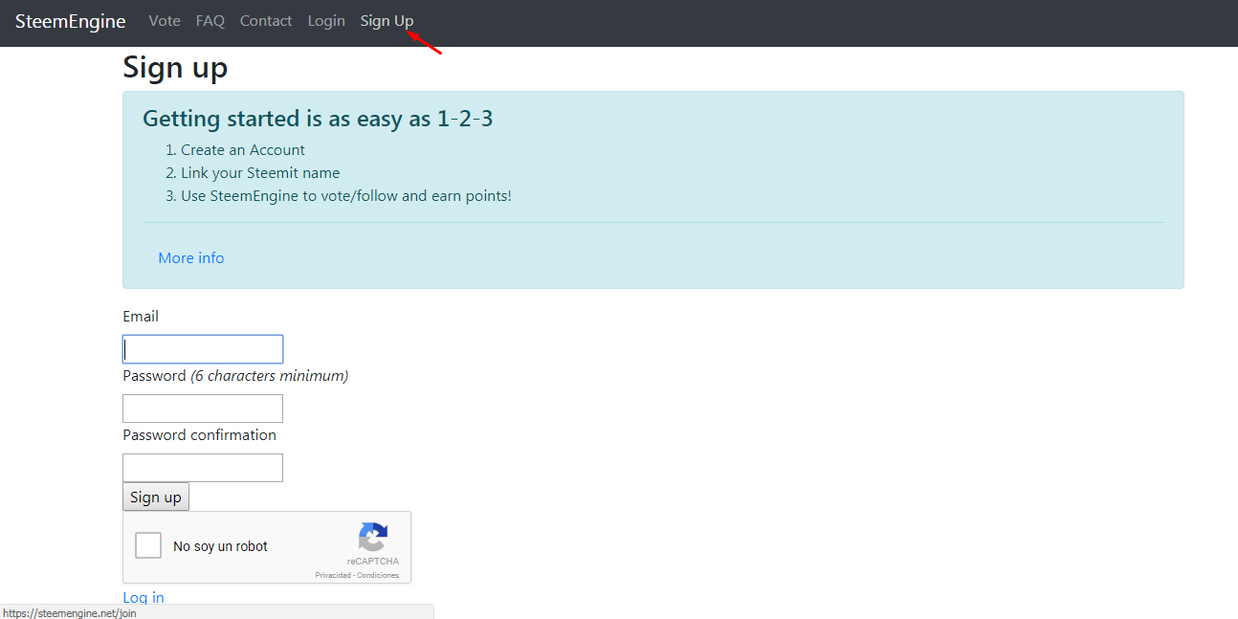Viewport: 1238px width, 619px height.
Task: Follow the Log in link below captcha
Action: 144,598
